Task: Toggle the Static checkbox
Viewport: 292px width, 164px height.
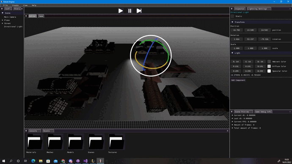Action: [232, 16]
